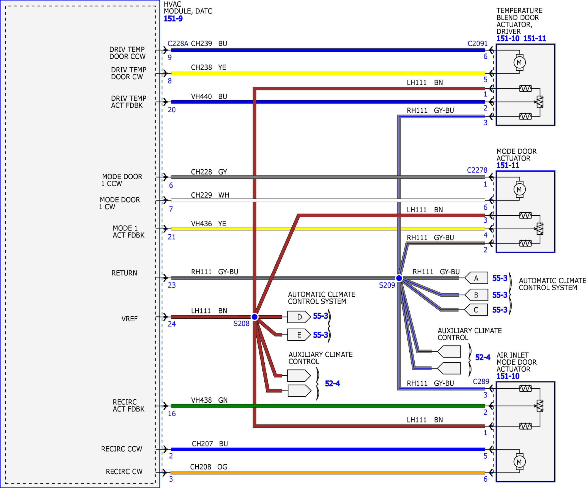Viewport: 586px width, 488px height.
Task: Open connector C2091 label
Action: pyautogui.click(x=477, y=44)
